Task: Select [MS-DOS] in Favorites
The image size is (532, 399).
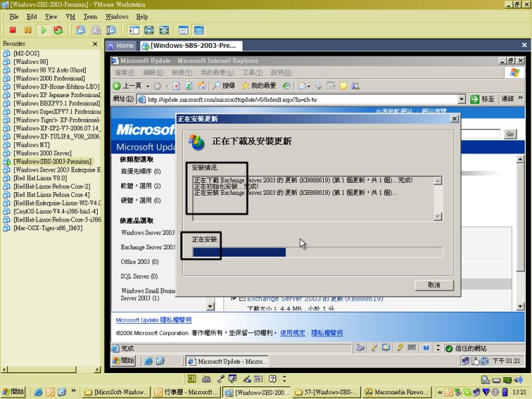Action: click(x=26, y=53)
